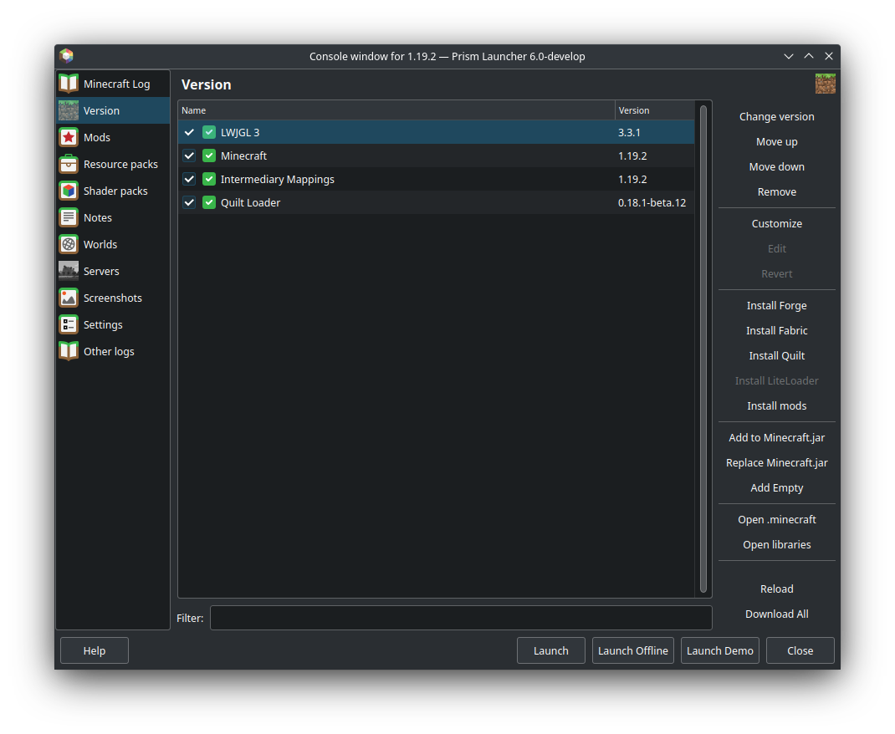
Task: Click Customize
Action: click(776, 224)
